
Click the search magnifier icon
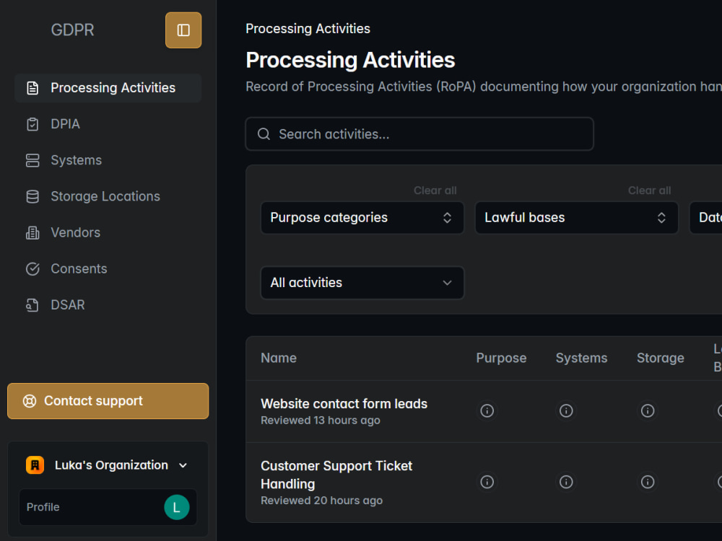(264, 134)
